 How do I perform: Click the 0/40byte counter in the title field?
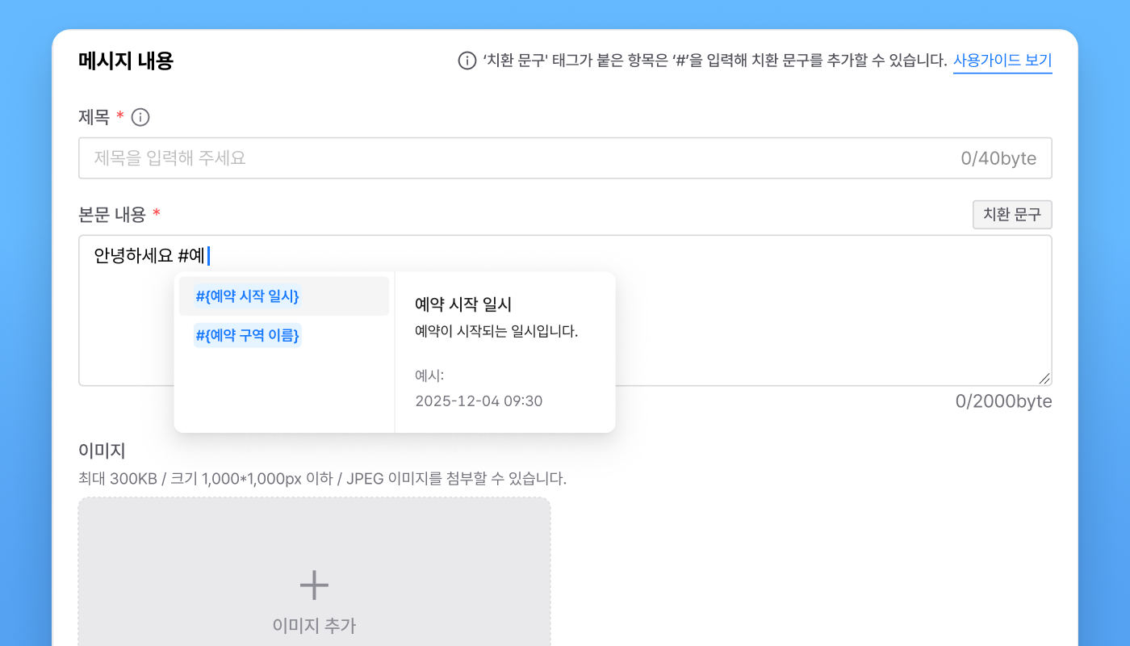click(x=998, y=158)
